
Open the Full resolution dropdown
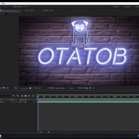pos(43,88)
